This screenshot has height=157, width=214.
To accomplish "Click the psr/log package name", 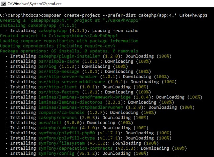I will 47,66.
